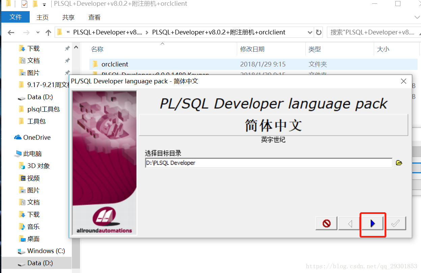Open 音乐 under 此电脑
This screenshot has width=421, height=273.
click(x=33, y=227)
